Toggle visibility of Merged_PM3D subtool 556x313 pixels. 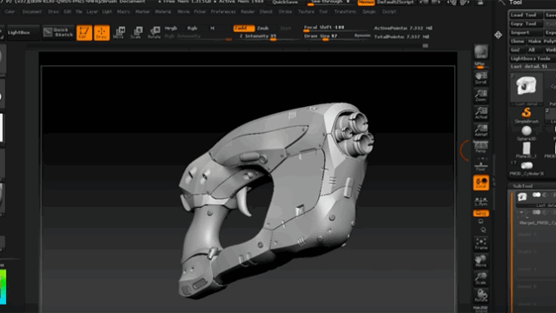pos(537,212)
